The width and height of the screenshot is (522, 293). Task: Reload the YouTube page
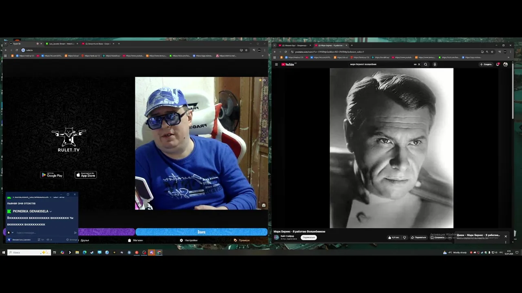[x=285, y=52]
